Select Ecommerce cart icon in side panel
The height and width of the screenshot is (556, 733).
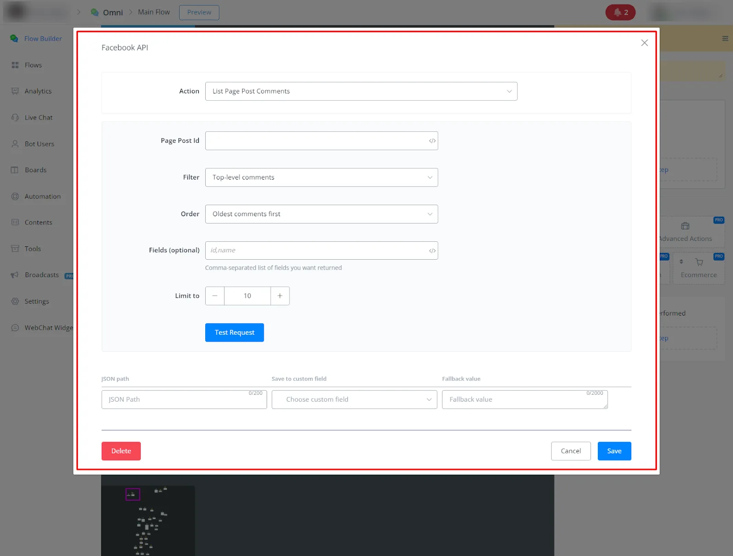(x=699, y=262)
